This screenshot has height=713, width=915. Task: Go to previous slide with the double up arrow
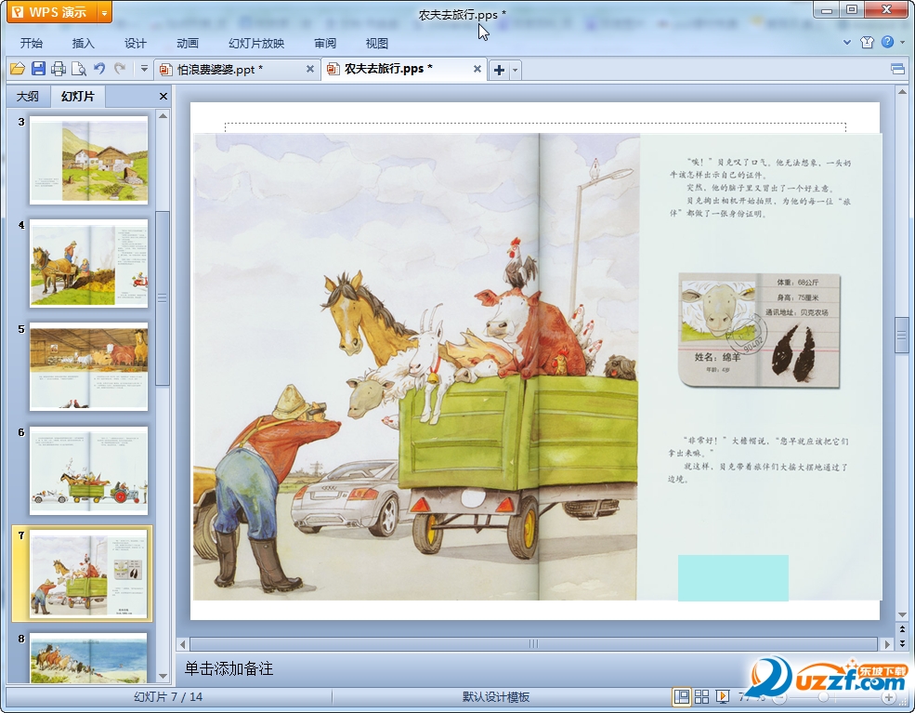[x=902, y=629]
